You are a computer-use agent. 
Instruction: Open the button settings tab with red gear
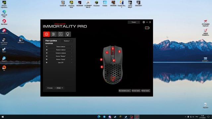[46, 34]
